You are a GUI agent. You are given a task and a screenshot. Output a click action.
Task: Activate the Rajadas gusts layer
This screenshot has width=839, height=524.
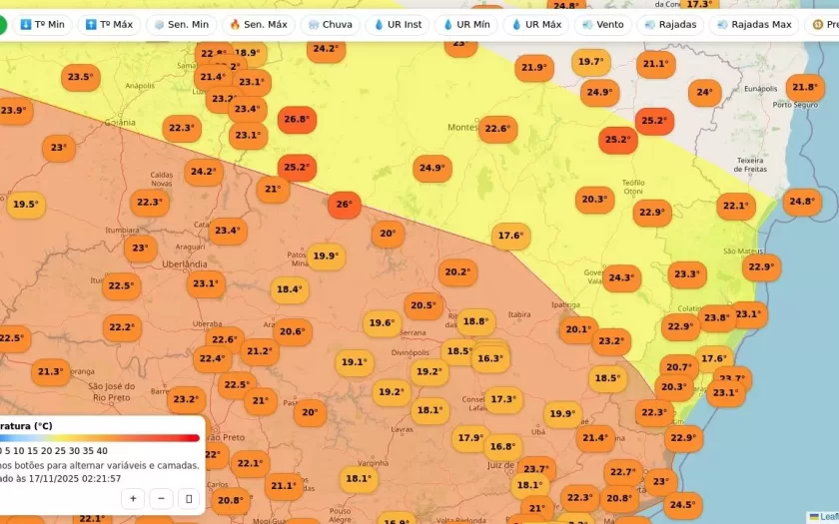(x=670, y=24)
